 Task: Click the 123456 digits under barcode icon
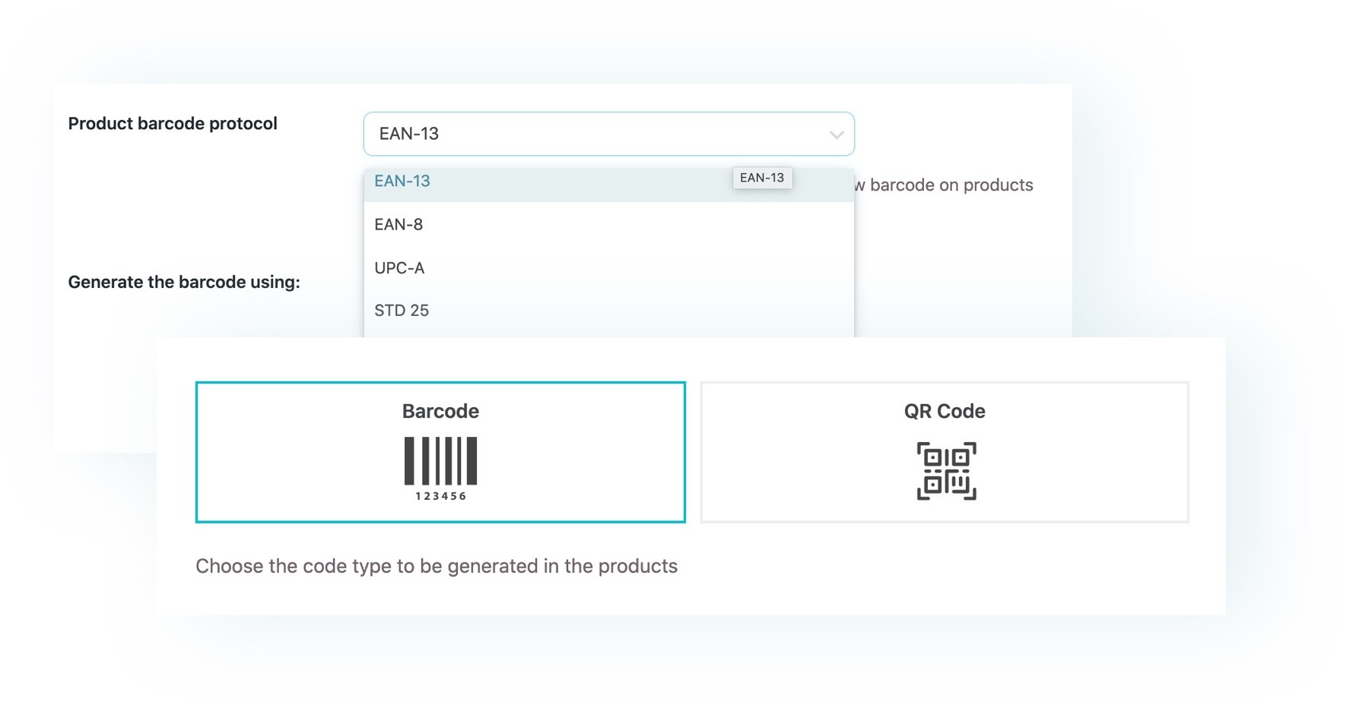click(x=440, y=496)
